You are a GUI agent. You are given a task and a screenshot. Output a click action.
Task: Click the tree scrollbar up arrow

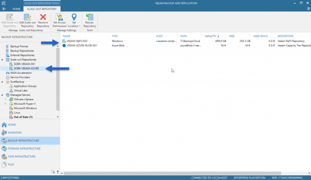click(x=58, y=46)
